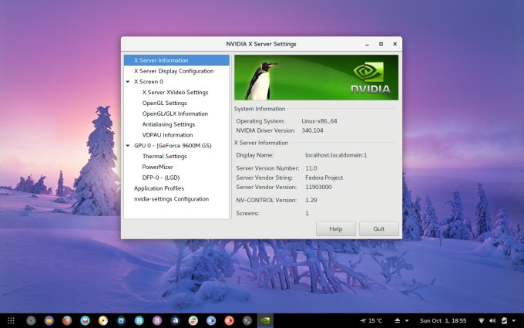524x328 pixels.
Task: Select GPU 0 - (GeForce 9600M GS) row
Action: [176, 146]
